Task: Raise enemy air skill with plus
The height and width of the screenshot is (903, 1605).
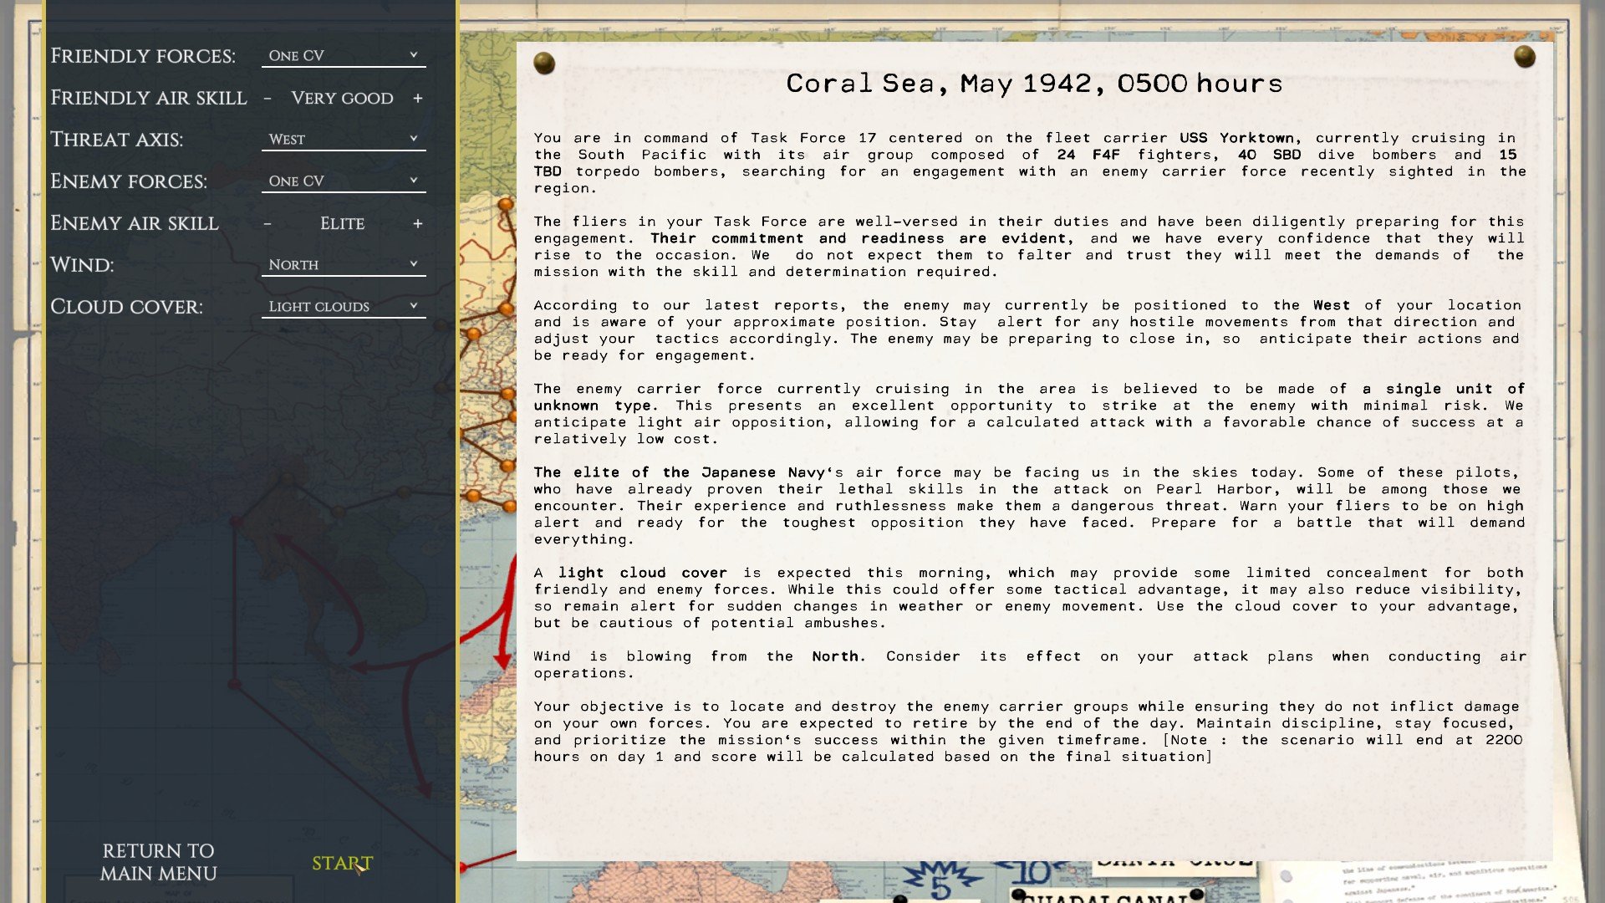Action: tap(417, 224)
